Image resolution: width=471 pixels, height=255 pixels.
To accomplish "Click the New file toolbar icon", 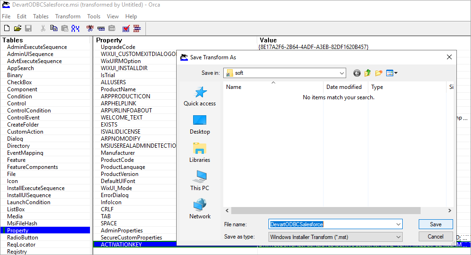I will 7,28.
